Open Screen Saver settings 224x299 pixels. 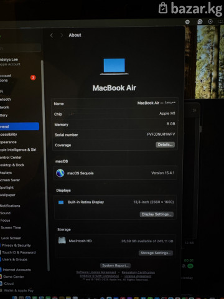tap(10, 180)
